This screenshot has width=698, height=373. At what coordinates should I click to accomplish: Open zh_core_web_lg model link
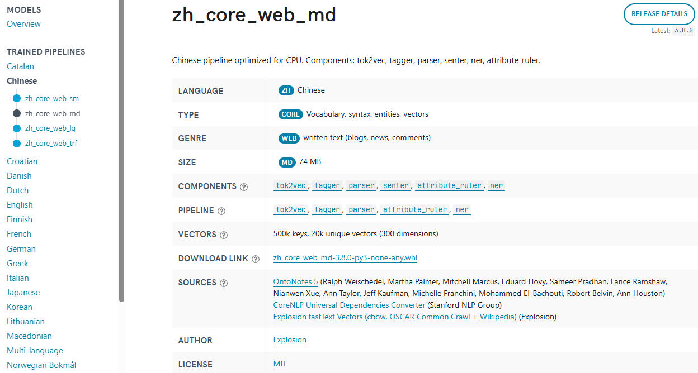[50, 128]
